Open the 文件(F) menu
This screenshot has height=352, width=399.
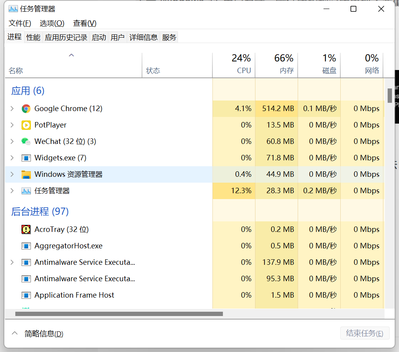click(20, 23)
